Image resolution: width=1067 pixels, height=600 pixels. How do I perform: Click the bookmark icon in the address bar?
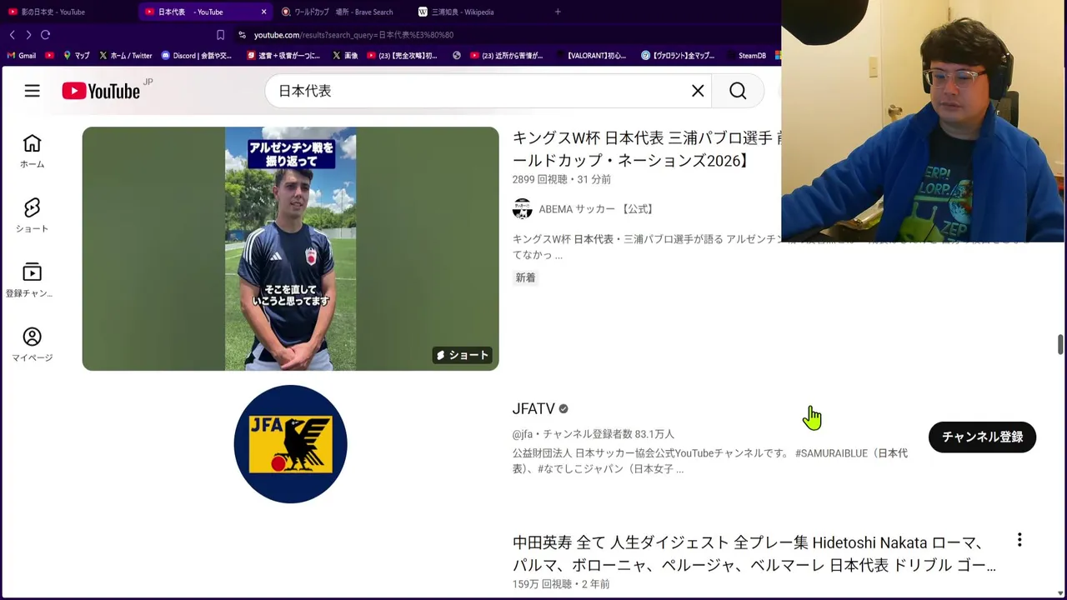pos(220,35)
